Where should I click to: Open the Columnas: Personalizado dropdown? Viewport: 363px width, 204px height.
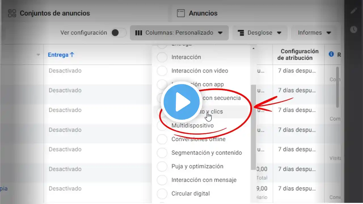179,33
